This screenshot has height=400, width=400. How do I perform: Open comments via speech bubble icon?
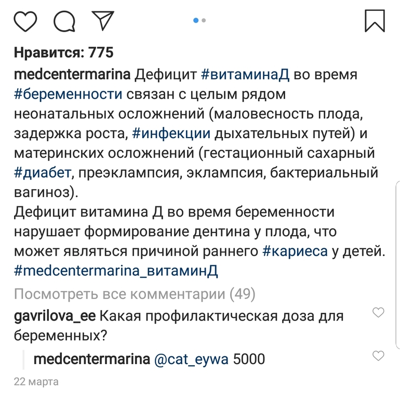[x=64, y=21]
